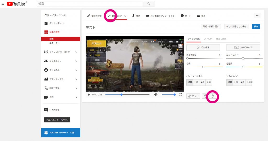The width and height of the screenshot is (268, 141).
Task: Select スローモーション 通常 speed
Action: point(190,82)
